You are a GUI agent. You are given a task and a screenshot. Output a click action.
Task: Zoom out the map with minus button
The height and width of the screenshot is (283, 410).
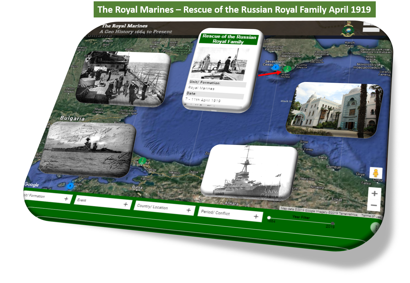click(x=374, y=205)
